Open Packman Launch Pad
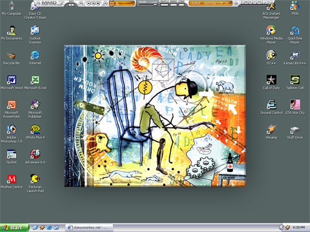 [x=35, y=184]
